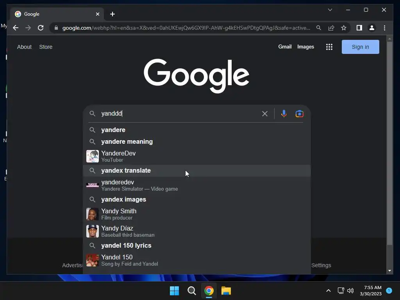
Task: Open Chrome three-dot menu
Action: [384, 28]
